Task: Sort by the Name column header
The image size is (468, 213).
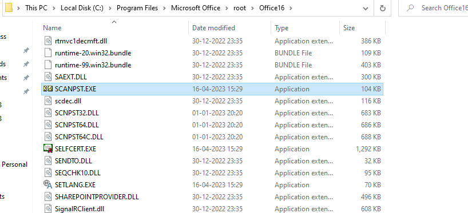Action: [x=52, y=28]
